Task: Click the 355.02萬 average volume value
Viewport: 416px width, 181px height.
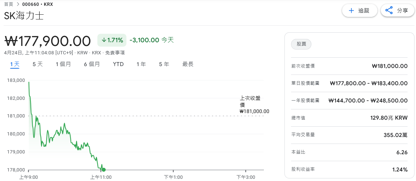Action: (395, 135)
